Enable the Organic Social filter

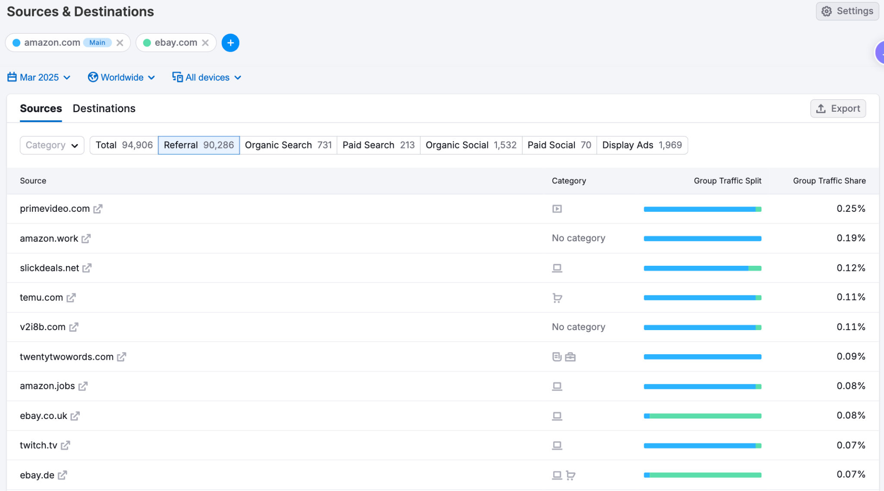[470, 145]
